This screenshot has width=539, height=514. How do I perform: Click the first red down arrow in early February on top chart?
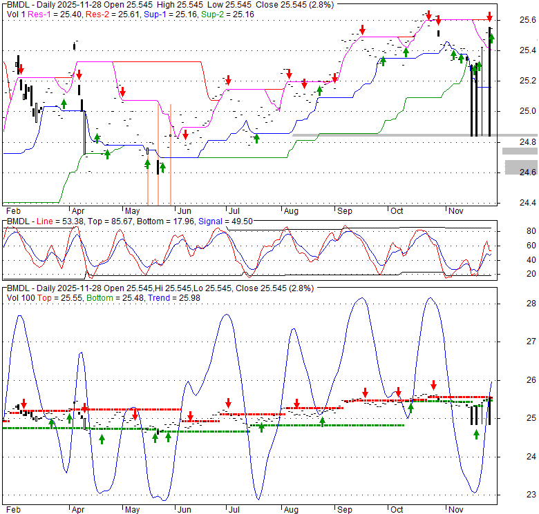[21, 70]
